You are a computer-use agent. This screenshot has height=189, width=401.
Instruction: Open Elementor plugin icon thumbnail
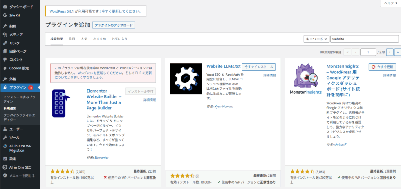(x=61, y=104)
